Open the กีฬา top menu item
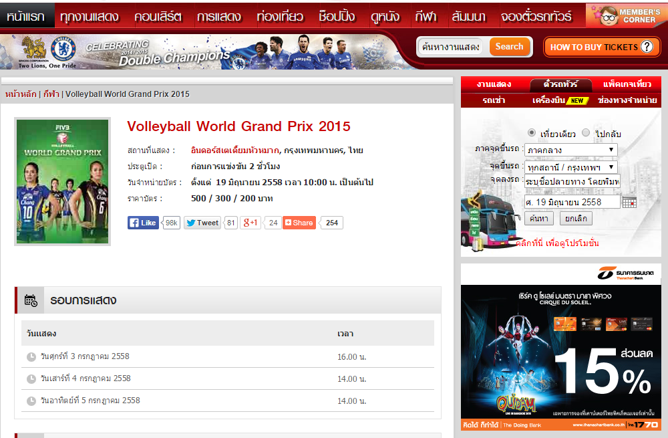This screenshot has width=668, height=438. [426, 16]
